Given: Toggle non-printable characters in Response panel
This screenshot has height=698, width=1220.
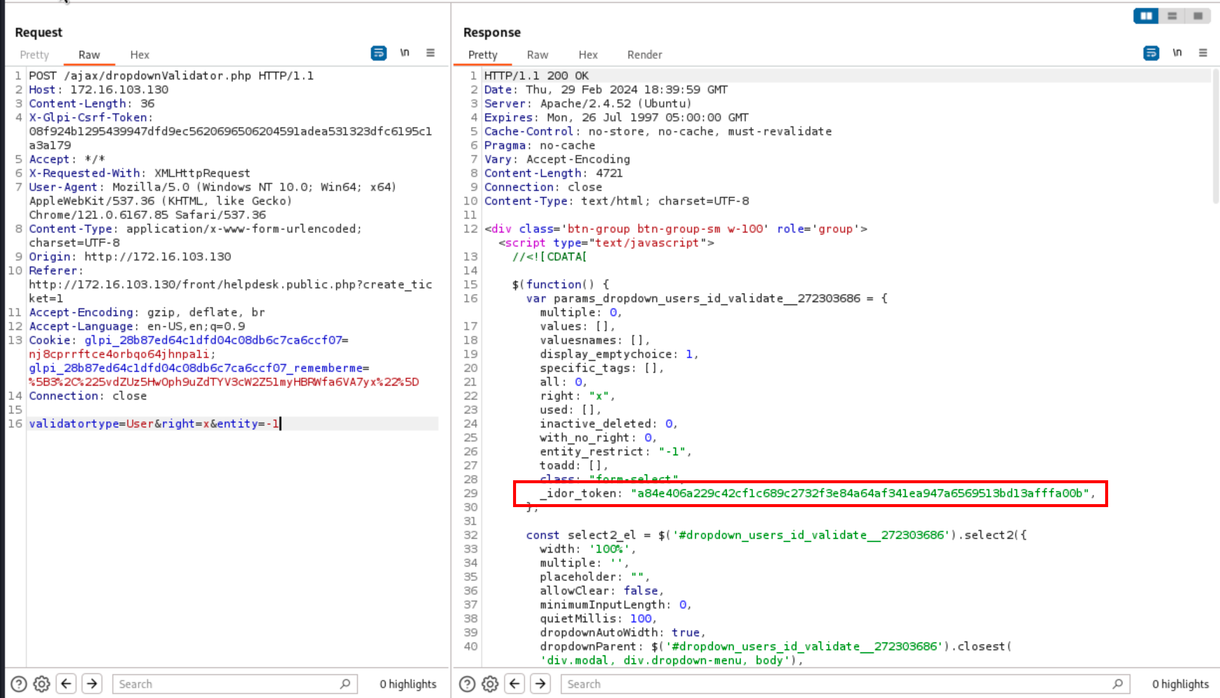Looking at the screenshot, I should 1177,52.
